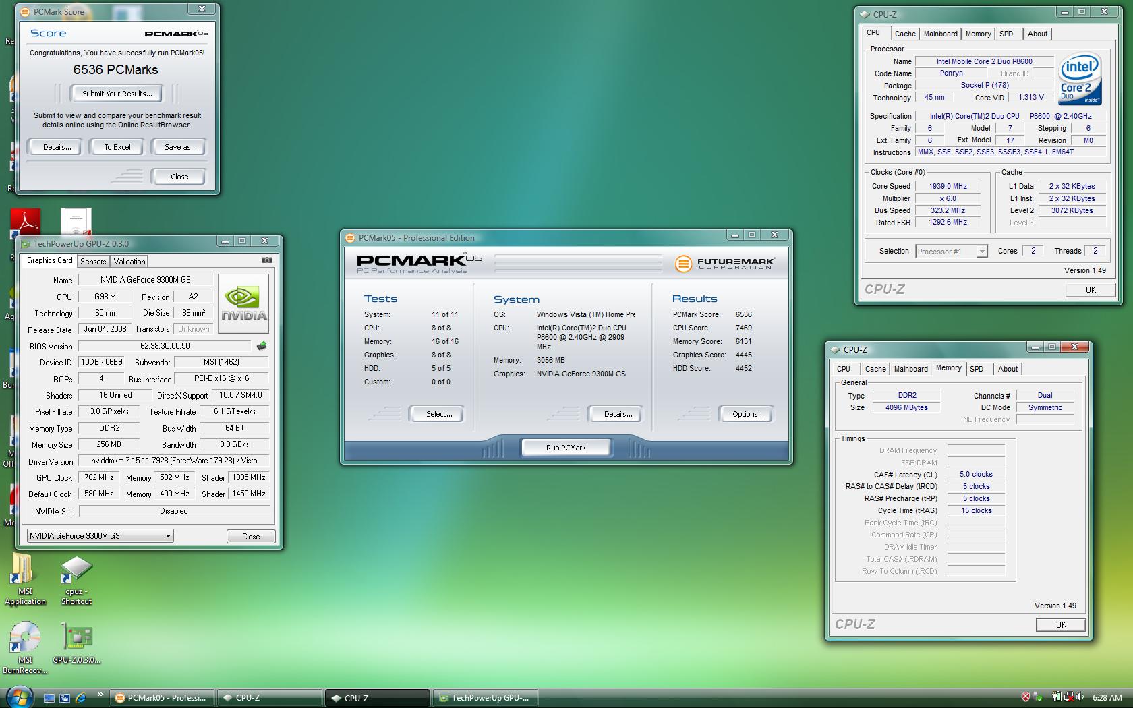Click the Core Speed value in CPU-Z

[948, 186]
